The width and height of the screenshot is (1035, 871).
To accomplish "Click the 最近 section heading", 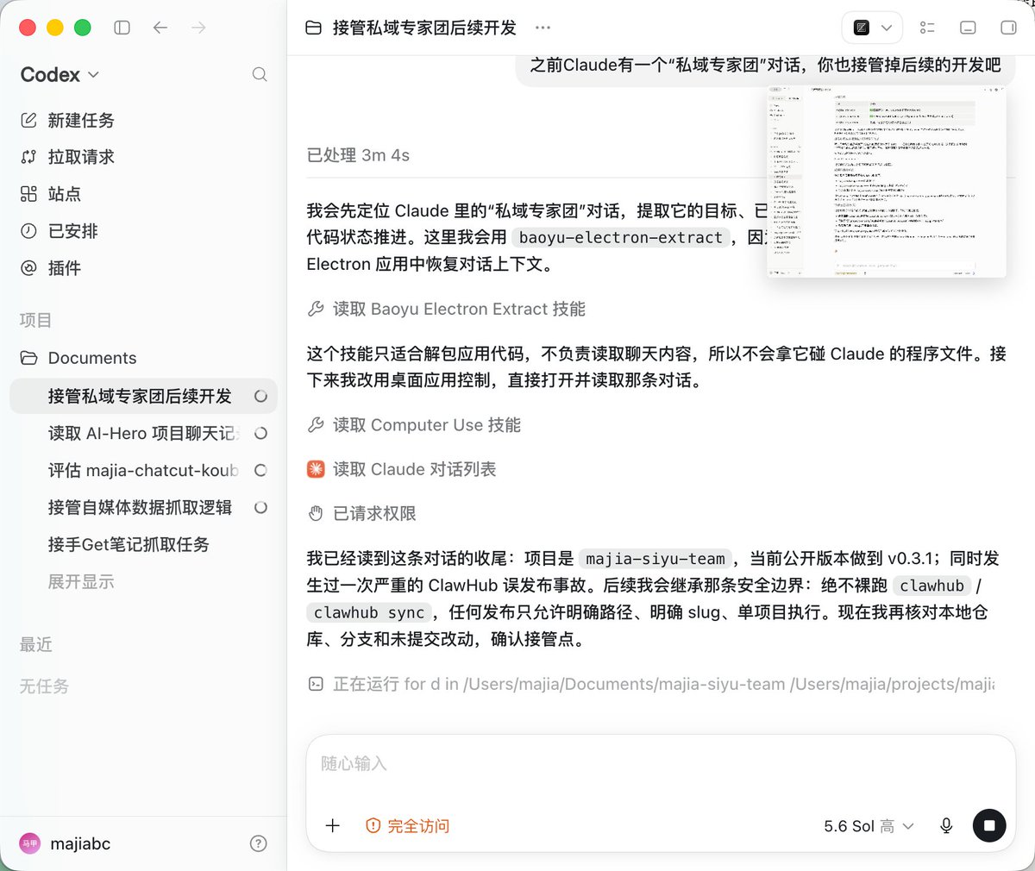I will (x=35, y=644).
